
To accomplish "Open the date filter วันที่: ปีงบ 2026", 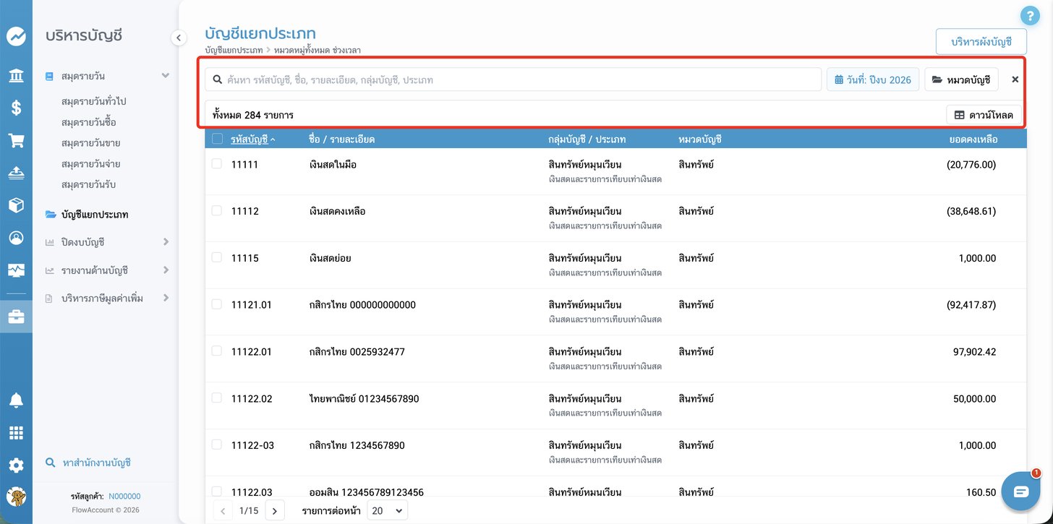I will click(873, 80).
